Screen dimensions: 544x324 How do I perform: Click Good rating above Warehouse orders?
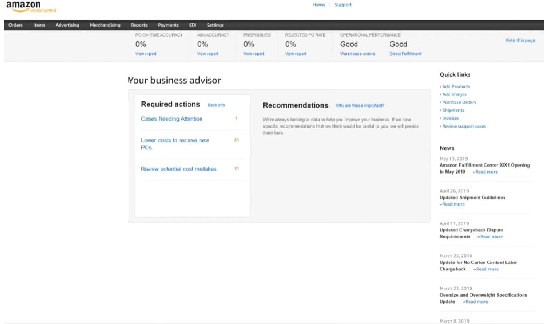349,44
